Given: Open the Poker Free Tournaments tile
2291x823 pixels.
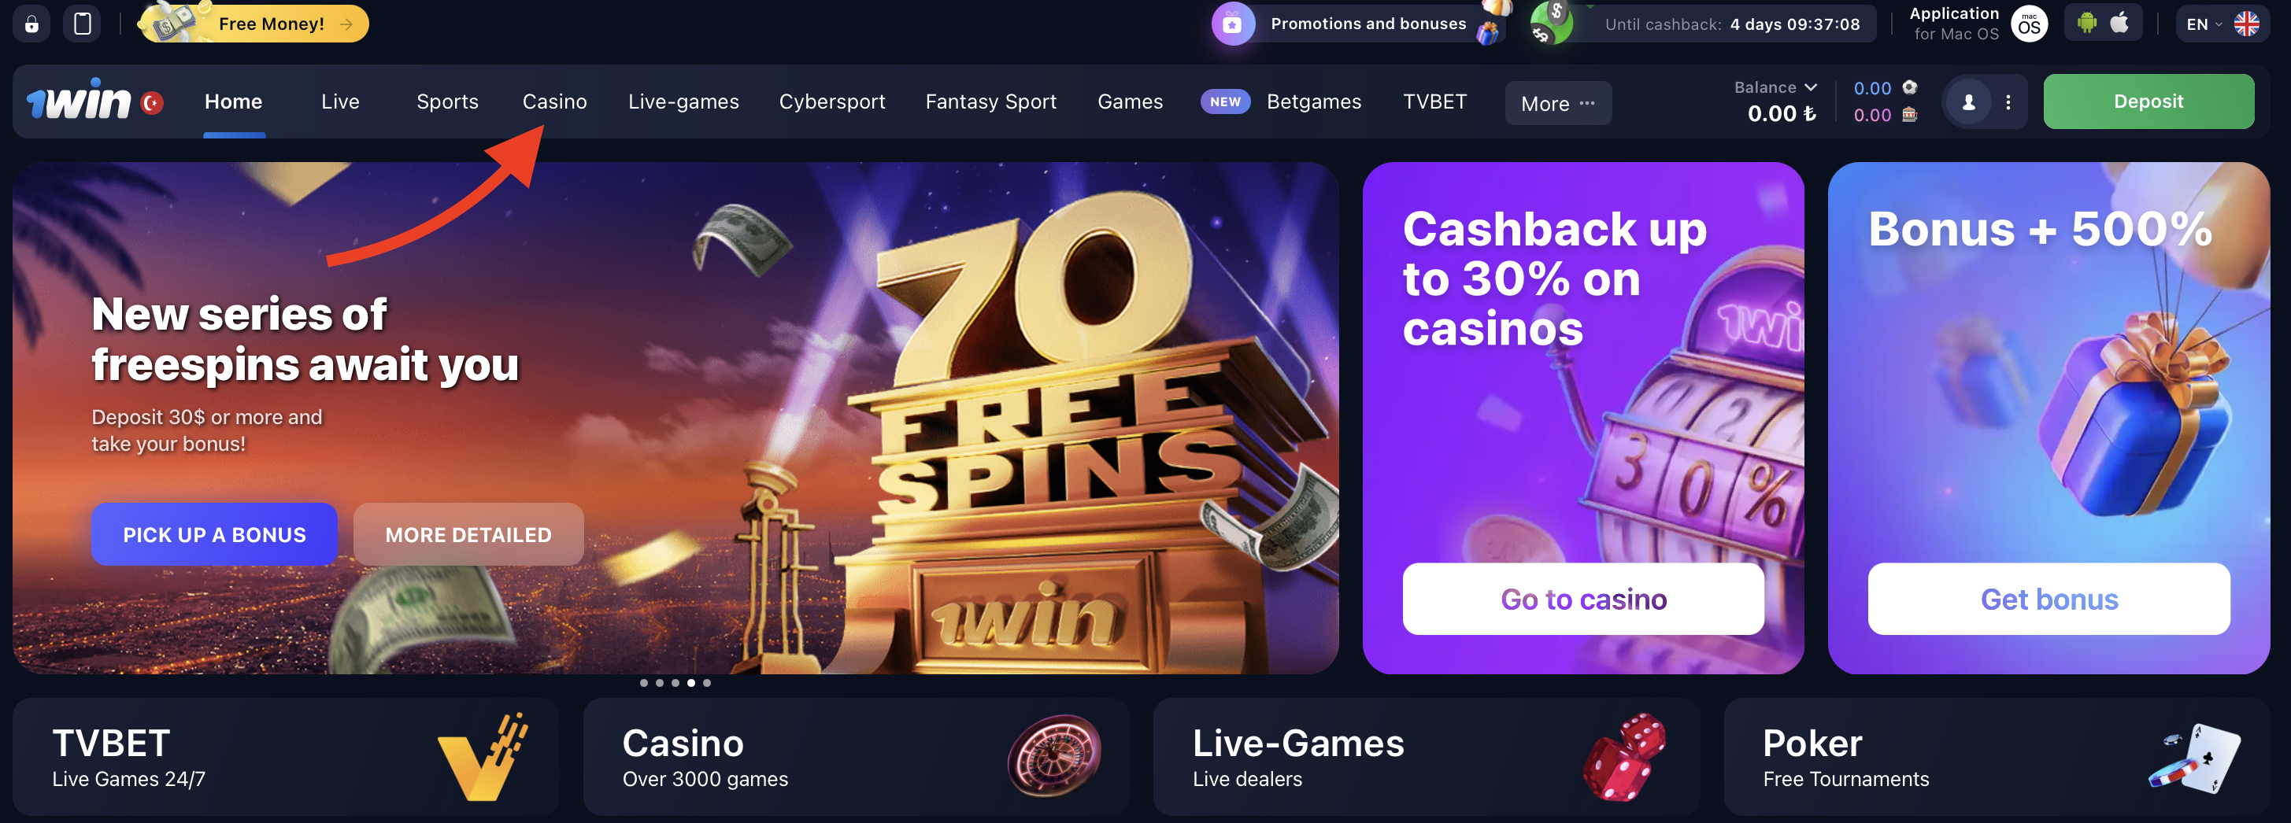Looking at the screenshot, I should [1997, 756].
